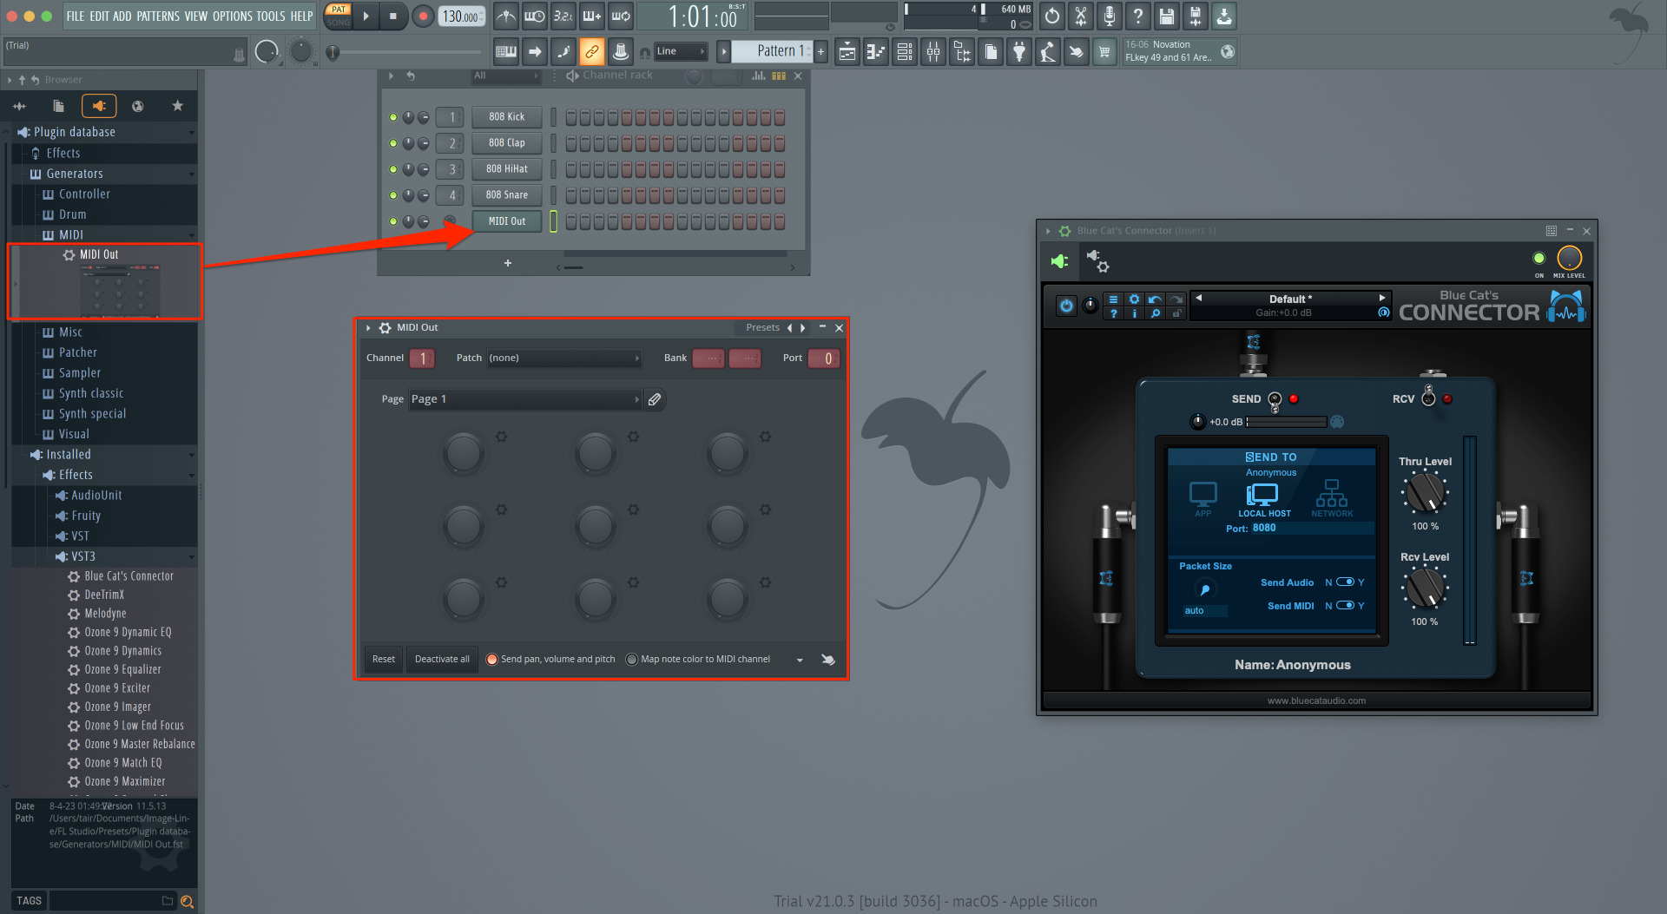This screenshot has width=1667, height=914.
Task: Open the EDIT menu
Action: [99, 16]
